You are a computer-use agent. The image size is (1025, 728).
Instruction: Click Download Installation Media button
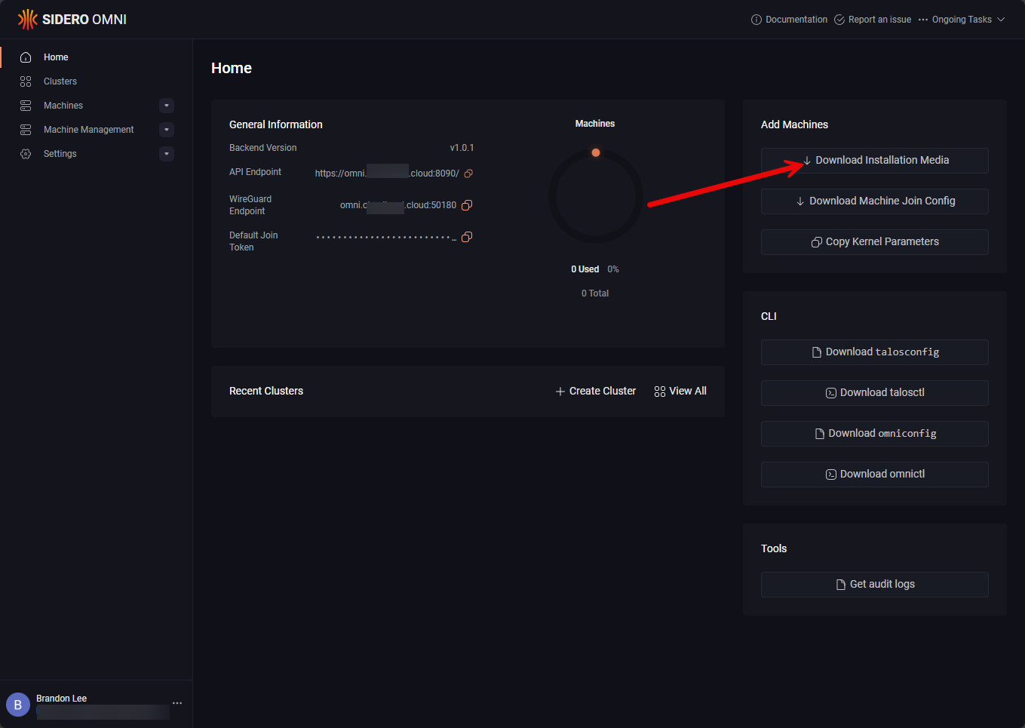pos(875,161)
